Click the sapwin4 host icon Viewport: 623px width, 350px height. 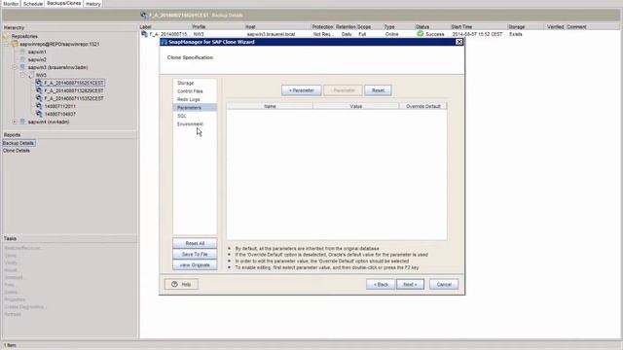pos(22,122)
